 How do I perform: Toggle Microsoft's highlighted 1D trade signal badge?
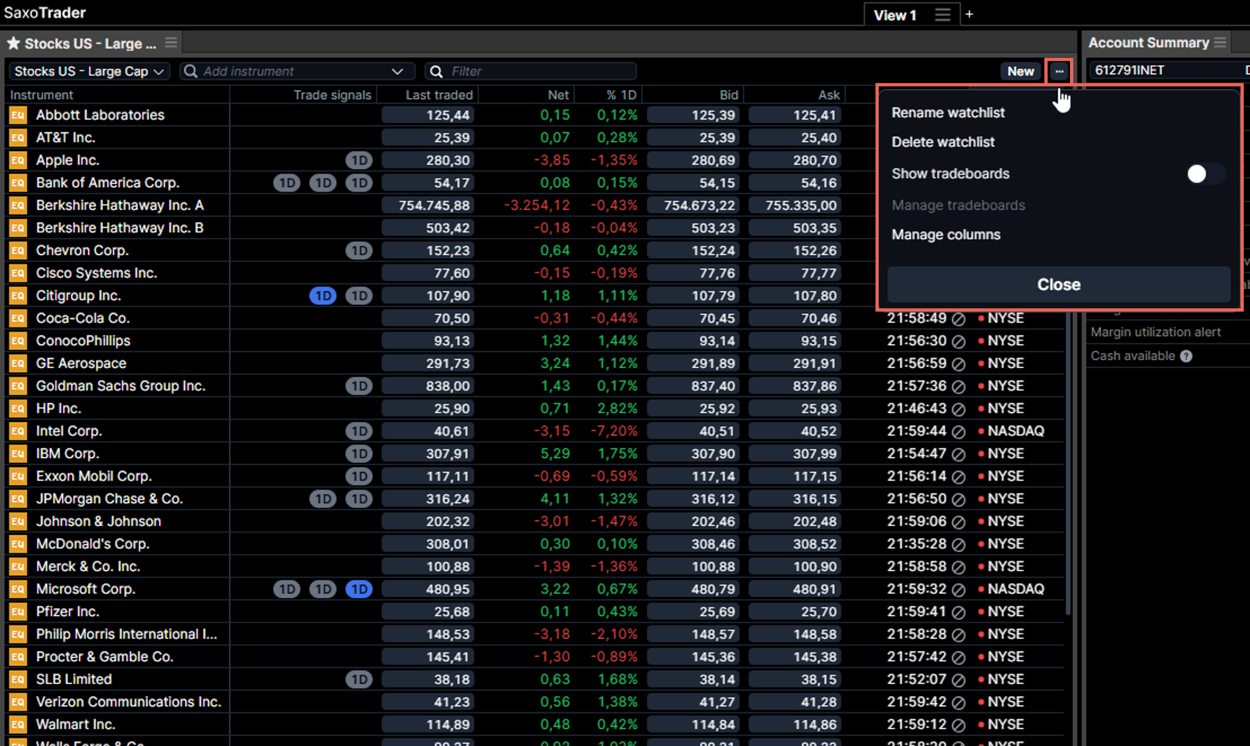358,589
